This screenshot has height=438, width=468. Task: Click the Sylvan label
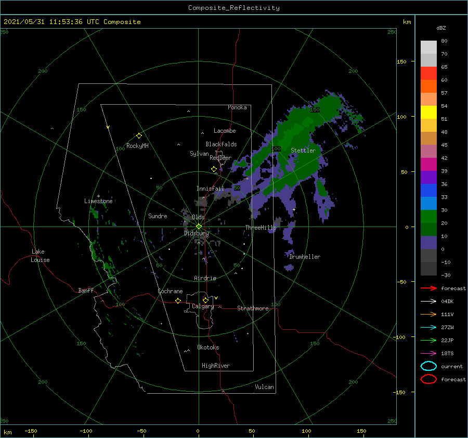[199, 154]
